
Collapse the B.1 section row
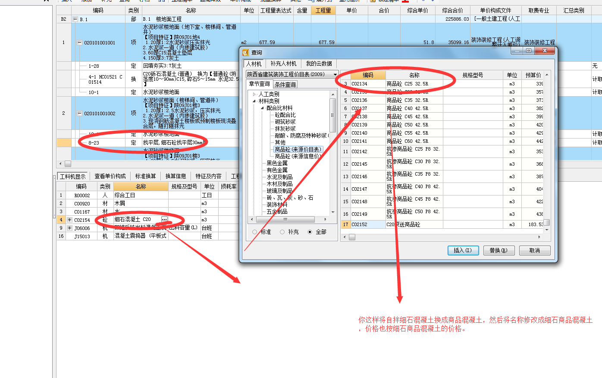75,19
